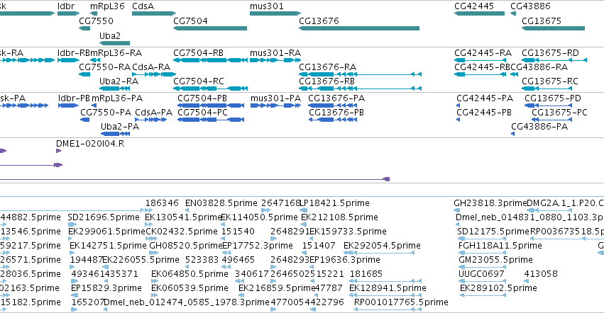Click transcript CG7504-RB
The width and height of the screenshot is (604, 313).
(x=210, y=60)
